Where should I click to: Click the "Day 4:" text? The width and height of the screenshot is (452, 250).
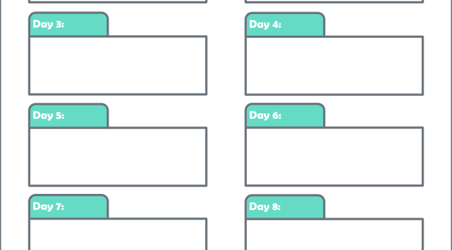coord(265,24)
